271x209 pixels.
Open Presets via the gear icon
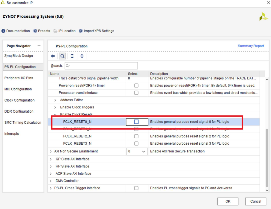tap(35, 31)
